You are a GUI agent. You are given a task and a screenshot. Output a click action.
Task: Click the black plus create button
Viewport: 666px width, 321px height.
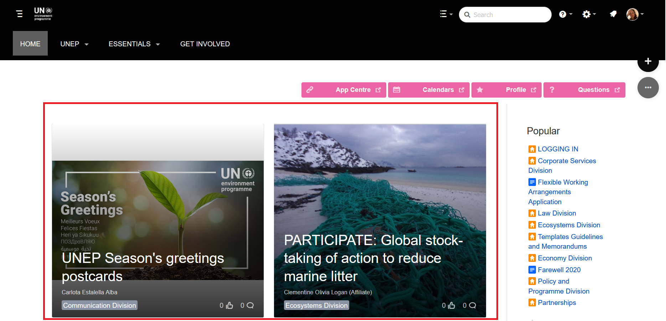point(648,61)
